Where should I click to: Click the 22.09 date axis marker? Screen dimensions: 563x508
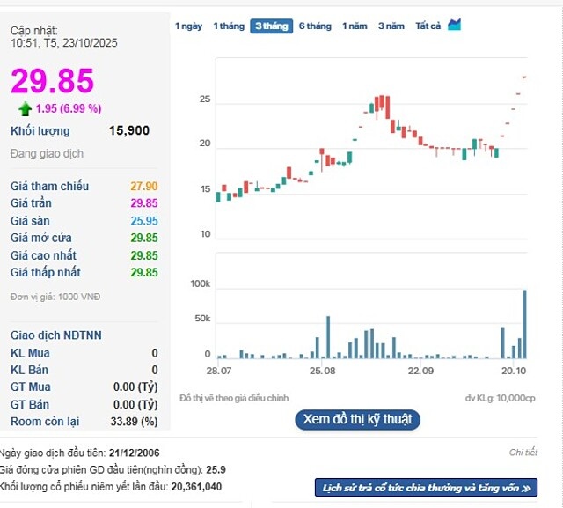pyautogui.click(x=421, y=371)
